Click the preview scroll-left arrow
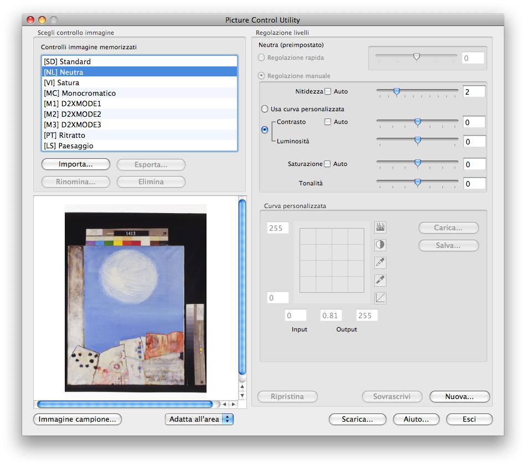526x466 pixels. (224, 405)
